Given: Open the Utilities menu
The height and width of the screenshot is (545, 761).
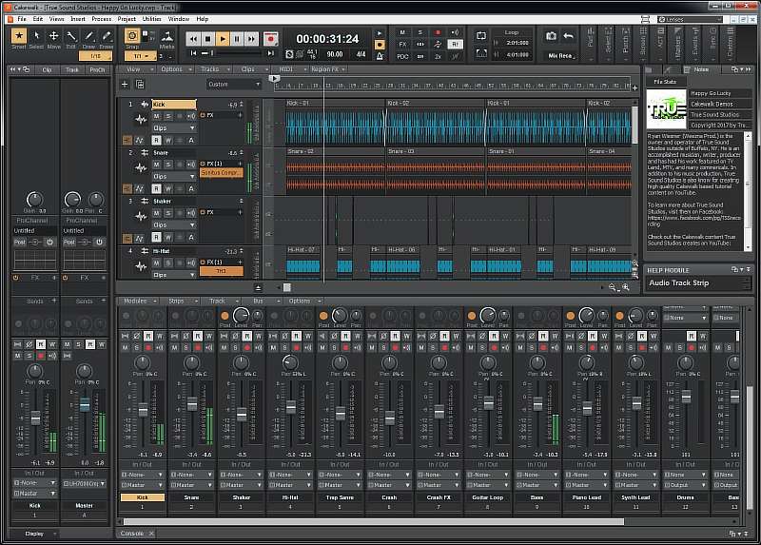Looking at the screenshot, I should coord(152,19).
